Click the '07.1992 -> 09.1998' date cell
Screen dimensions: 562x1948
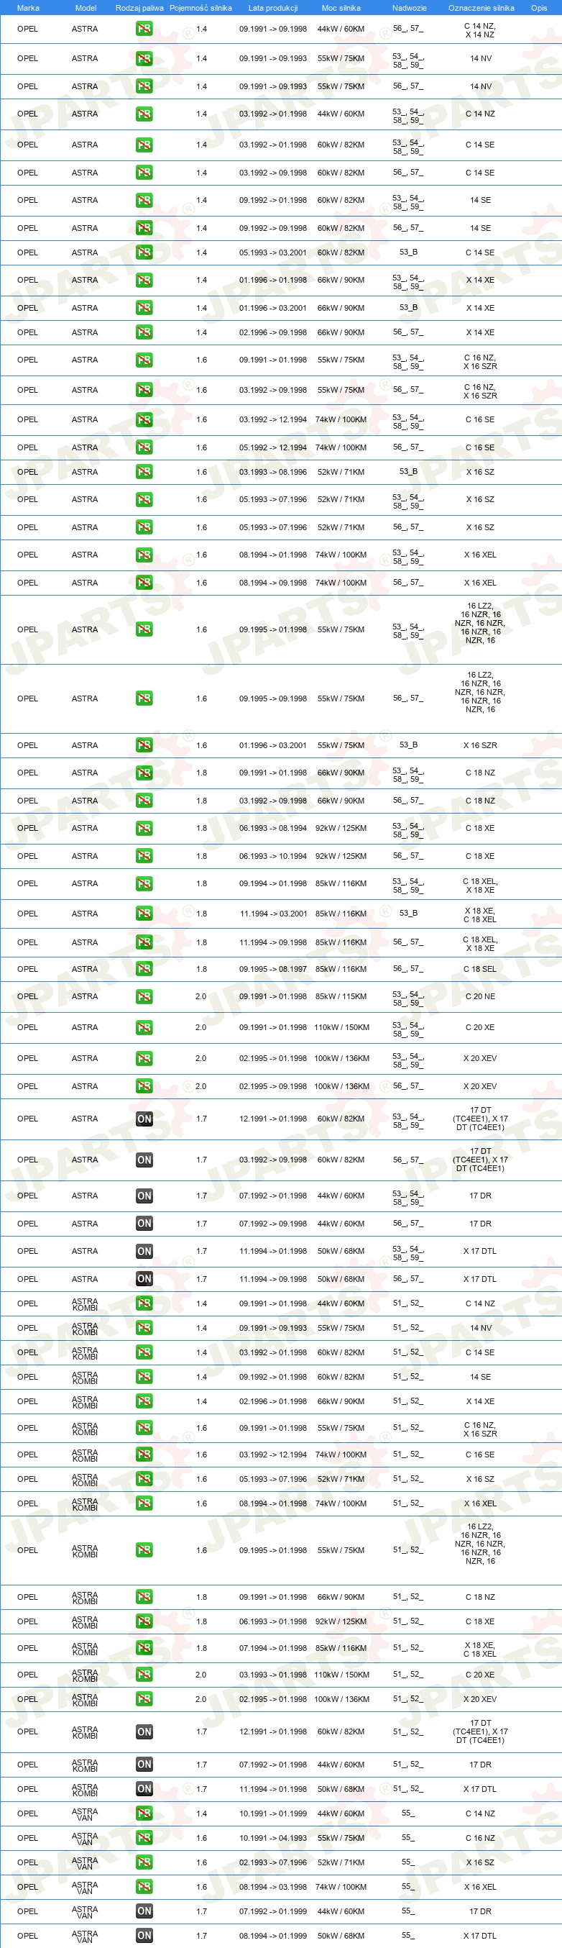pyautogui.click(x=273, y=1224)
